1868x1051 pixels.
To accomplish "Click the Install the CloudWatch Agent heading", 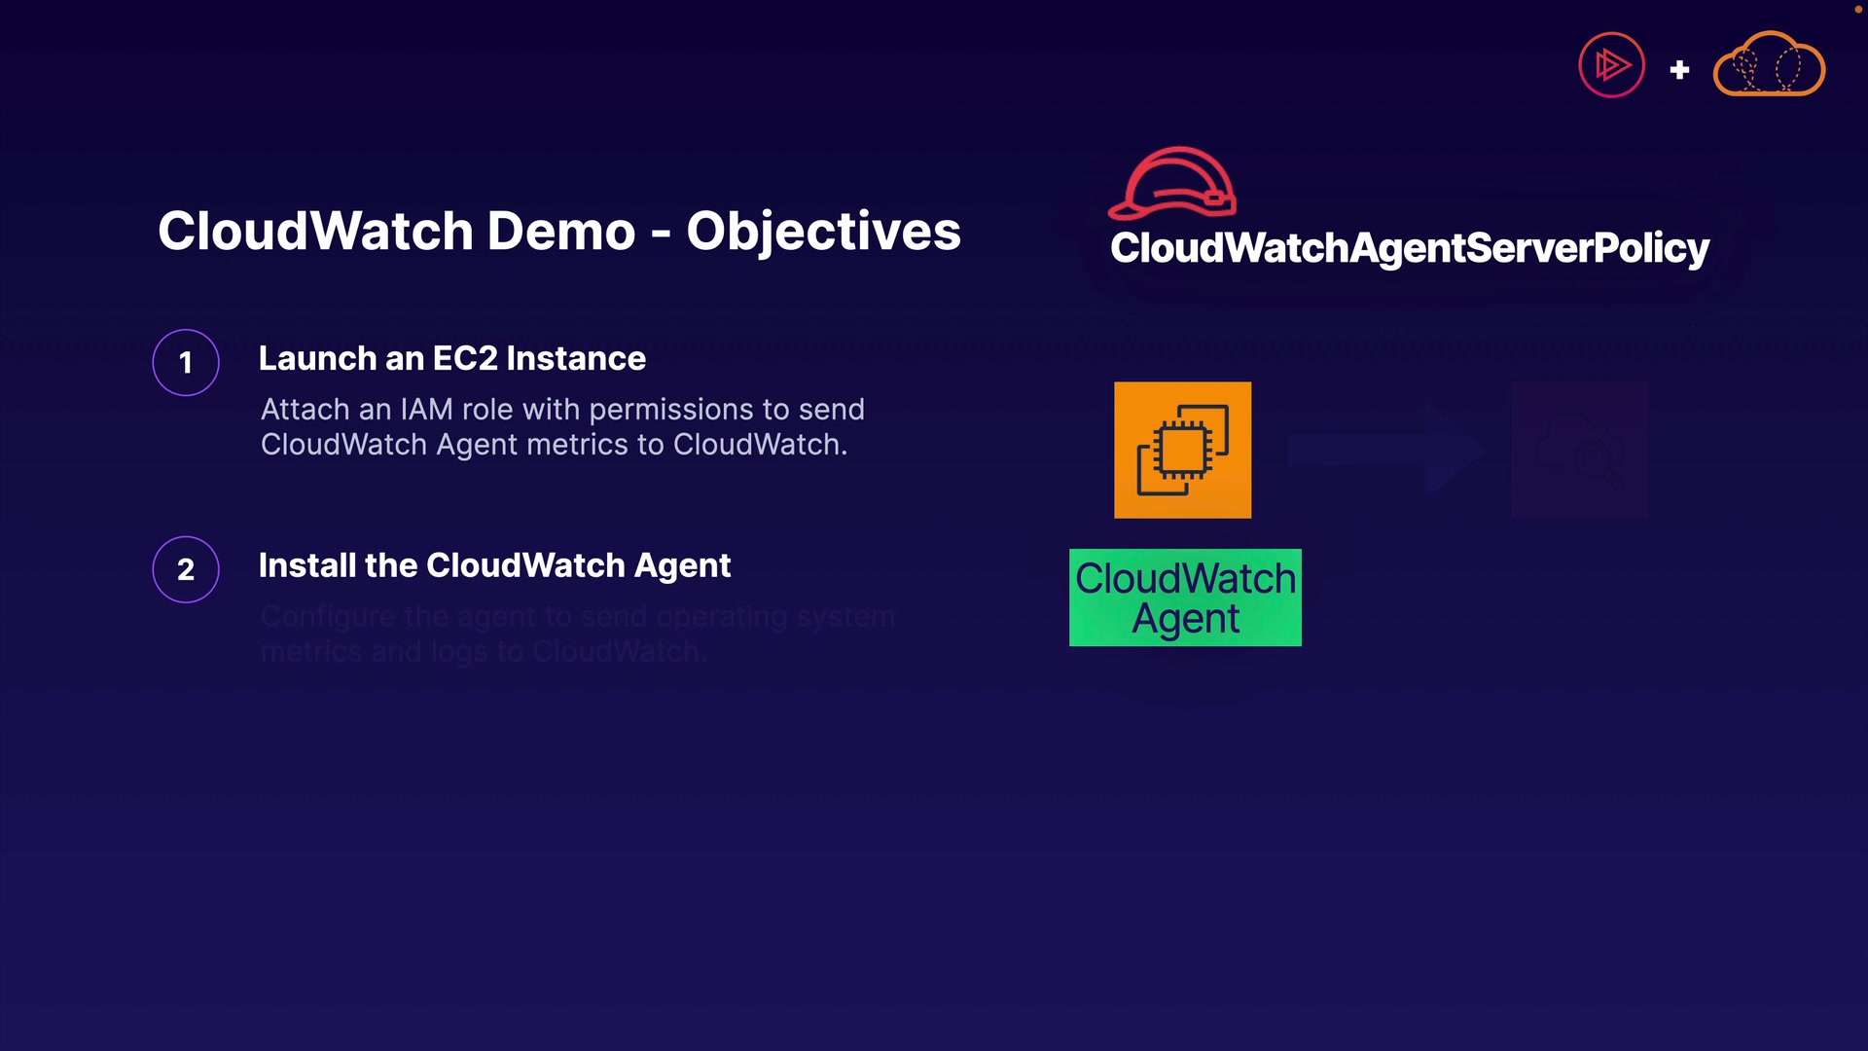I will 494,565.
